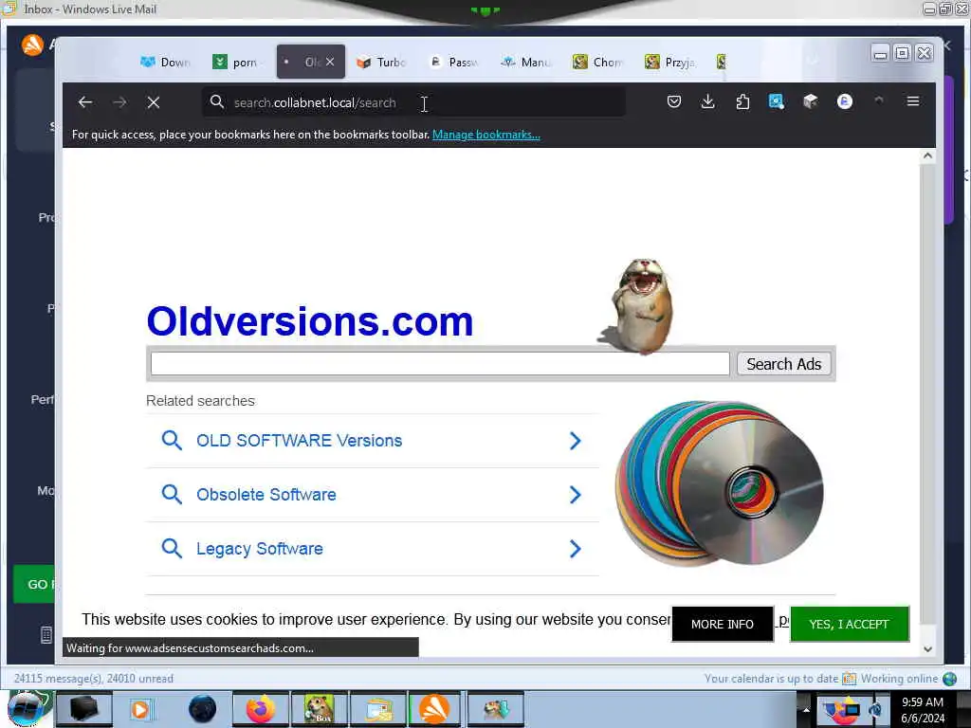Click the laughing hamster mascot image
971x728 pixels.
pyautogui.click(x=638, y=306)
